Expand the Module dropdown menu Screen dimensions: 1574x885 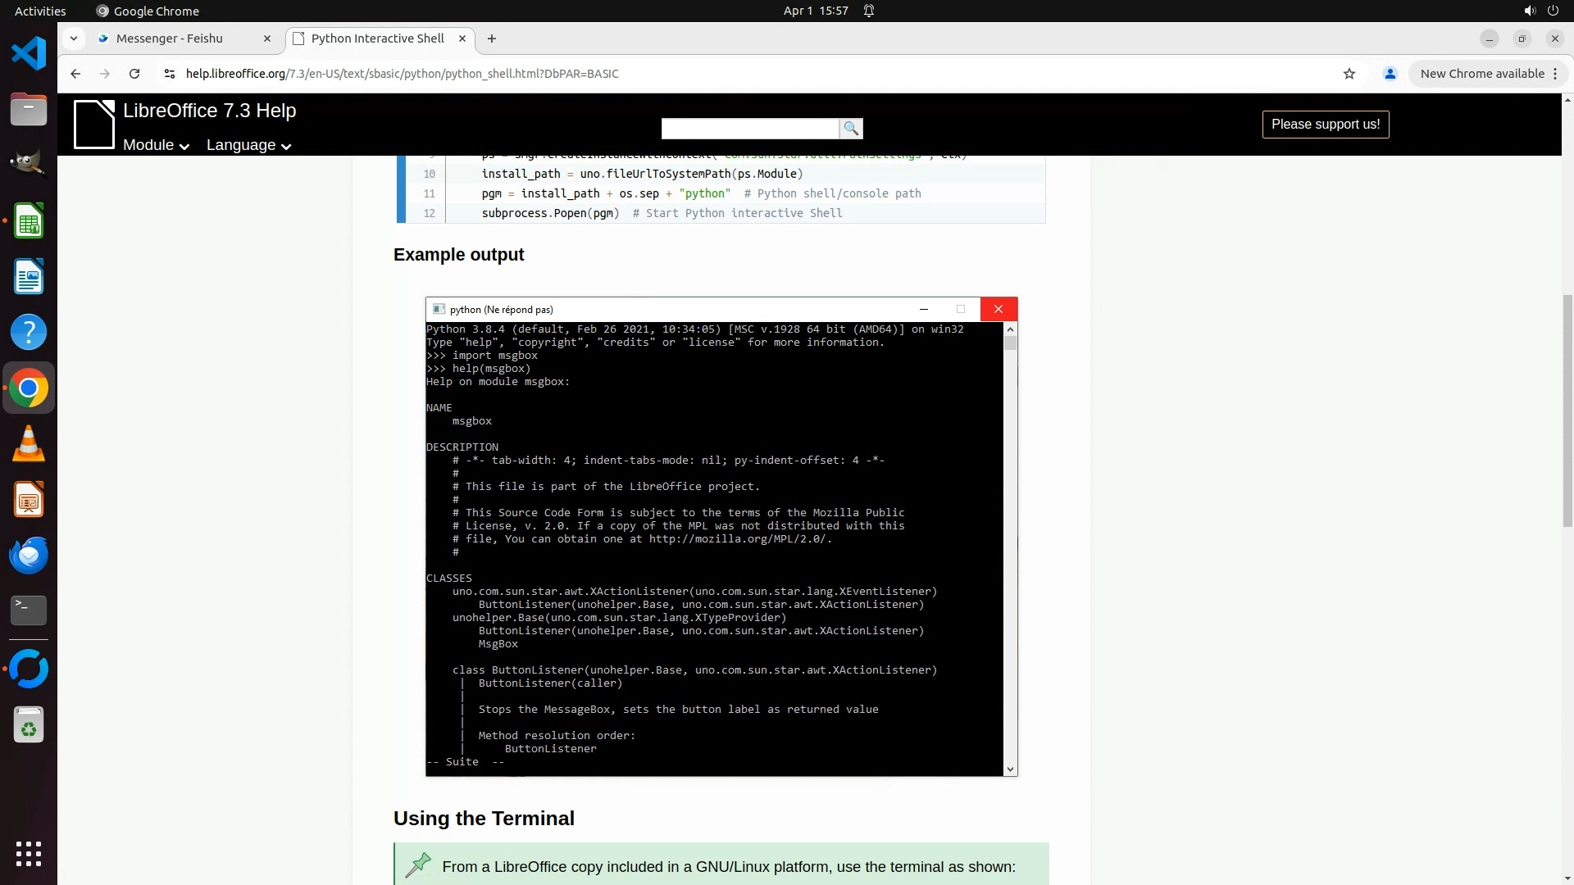pos(156,145)
